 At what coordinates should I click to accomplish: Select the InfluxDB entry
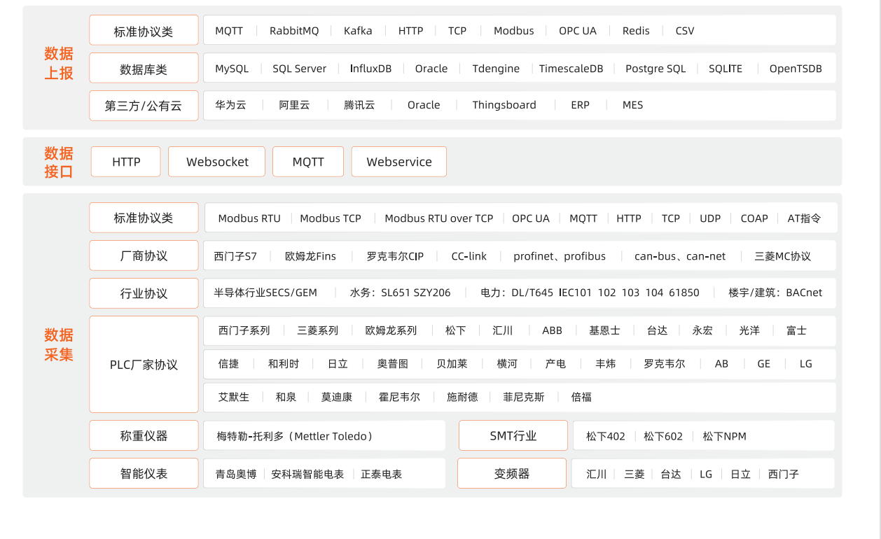(x=371, y=69)
